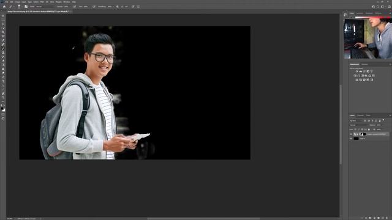
Task: Open the Image menu
Action: point(17,2)
